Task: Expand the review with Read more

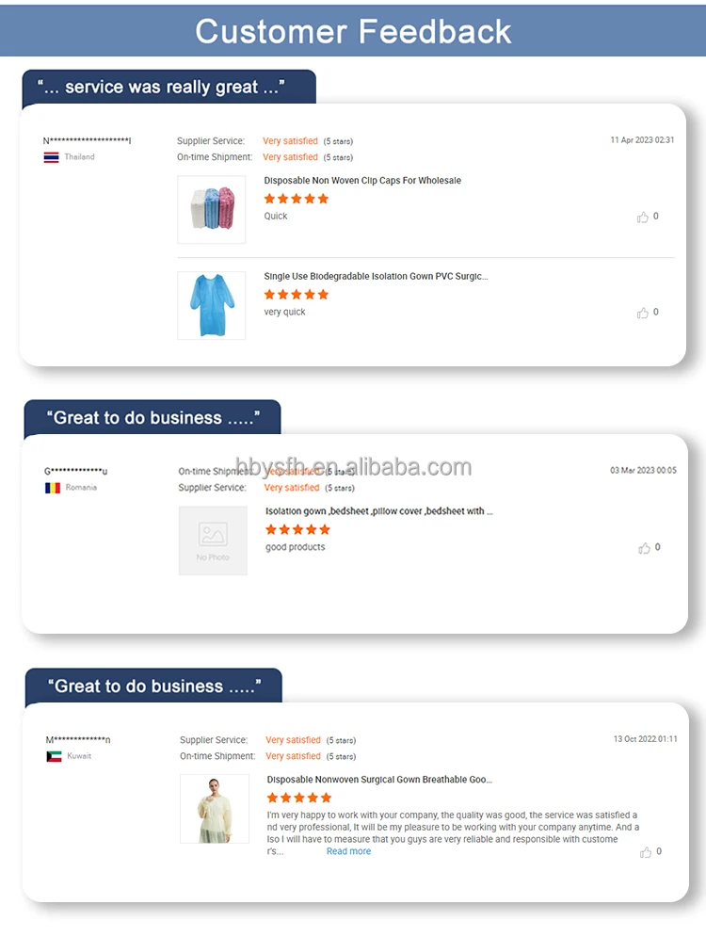Action: (x=348, y=851)
